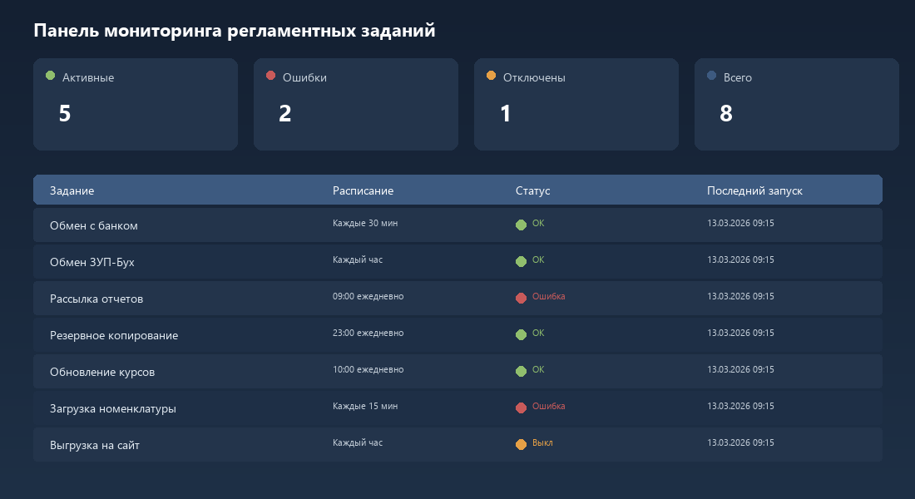Click the last run timestamp of Резервное копирование
Screen dimensions: 915x499
tap(739, 333)
